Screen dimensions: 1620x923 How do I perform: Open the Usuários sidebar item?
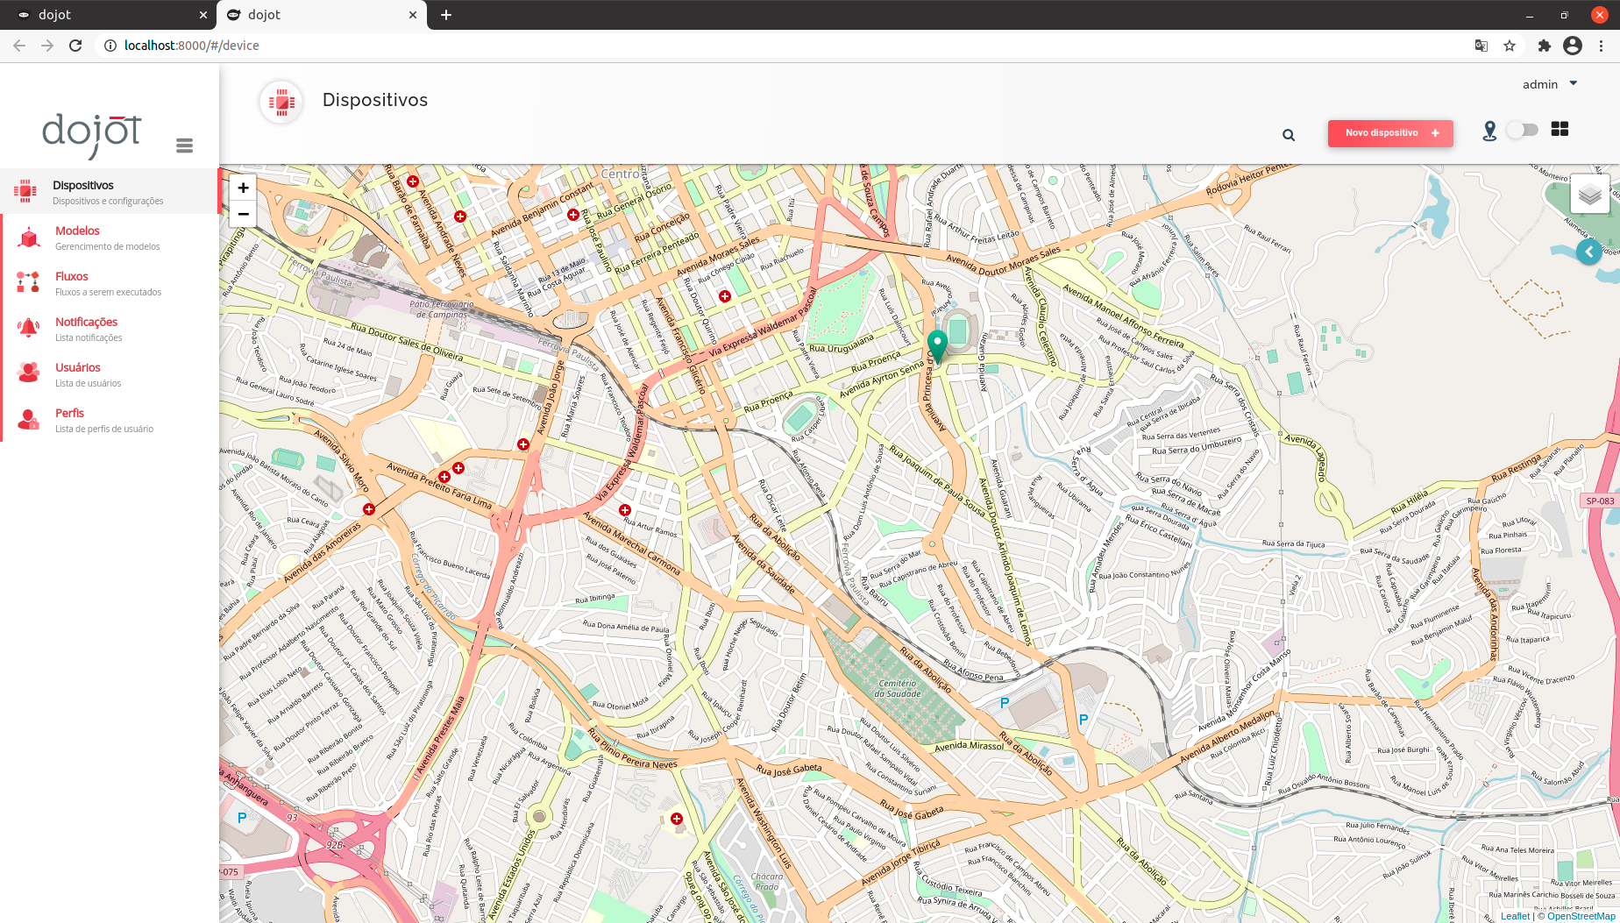click(x=110, y=374)
